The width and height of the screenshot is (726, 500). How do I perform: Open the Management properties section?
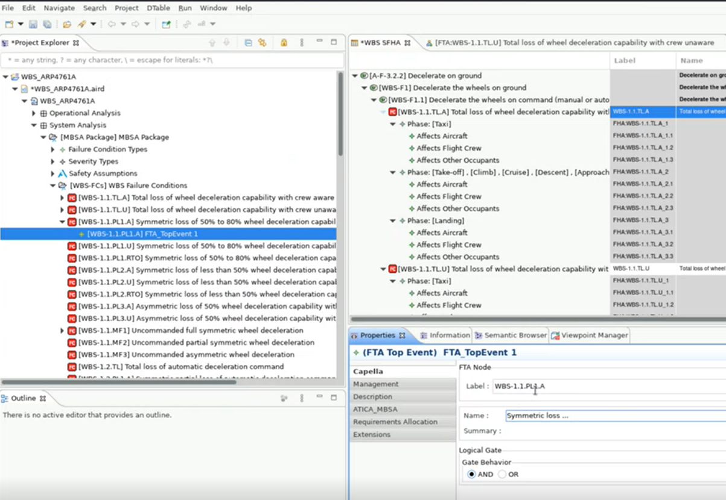[x=403, y=384]
